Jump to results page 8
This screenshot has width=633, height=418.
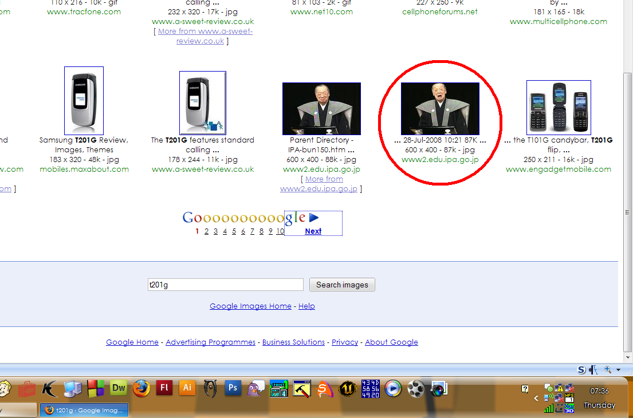261,231
